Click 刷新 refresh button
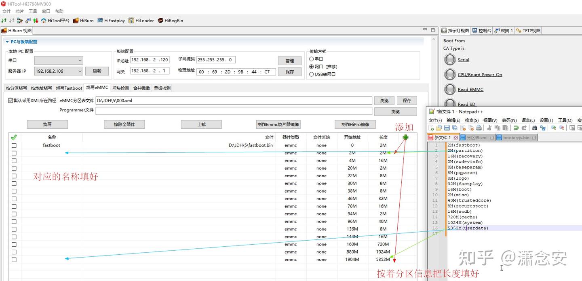The image size is (582, 281). point(97,71)
